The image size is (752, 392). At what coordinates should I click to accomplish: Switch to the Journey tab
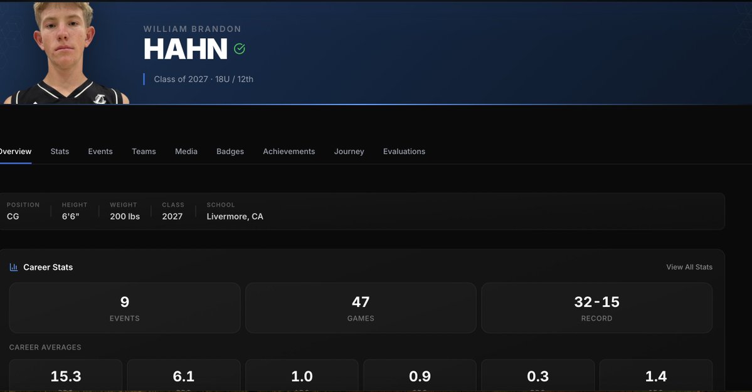pyautogui.click(x=349, y=152)
